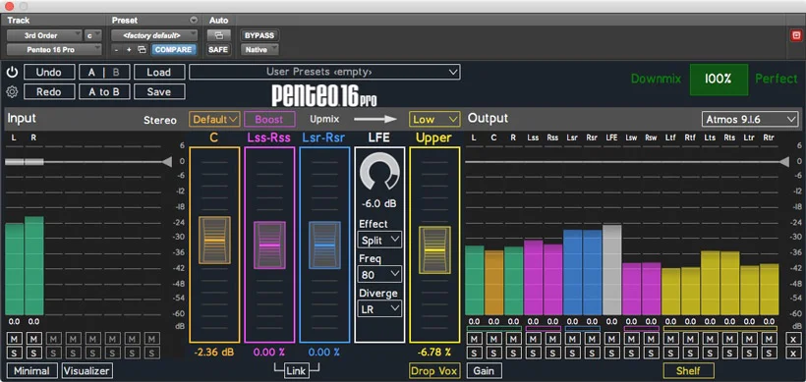The width and height of the screenshot is (806, 382).
Task: Open the Default stereo mode dropdown
Action: tap(214, 119)
